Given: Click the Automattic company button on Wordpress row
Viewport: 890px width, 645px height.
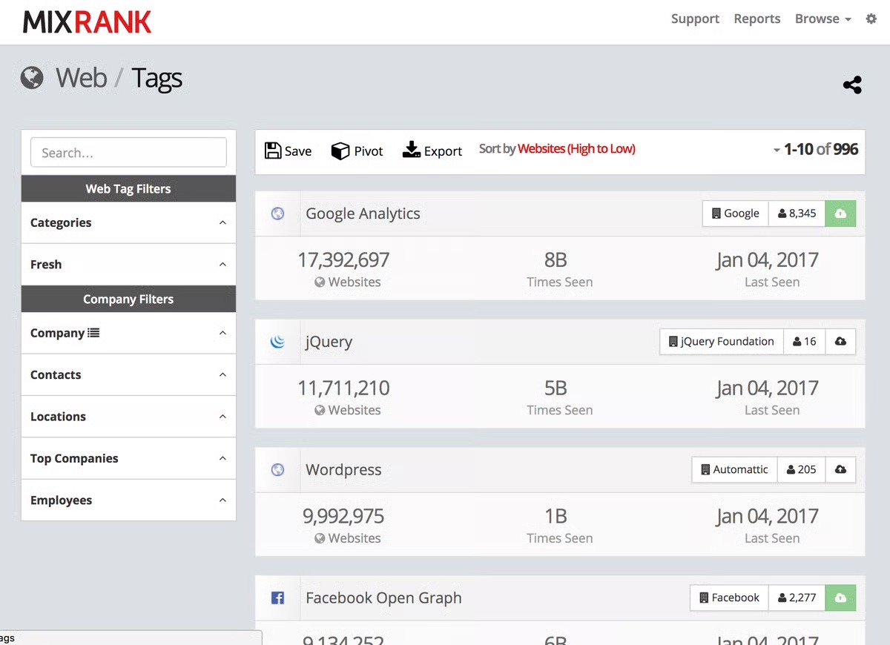Looking at the screenshot, I should point(734,469).
